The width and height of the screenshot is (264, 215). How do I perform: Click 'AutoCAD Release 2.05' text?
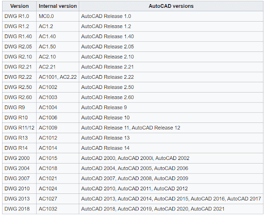pos(107,47)
